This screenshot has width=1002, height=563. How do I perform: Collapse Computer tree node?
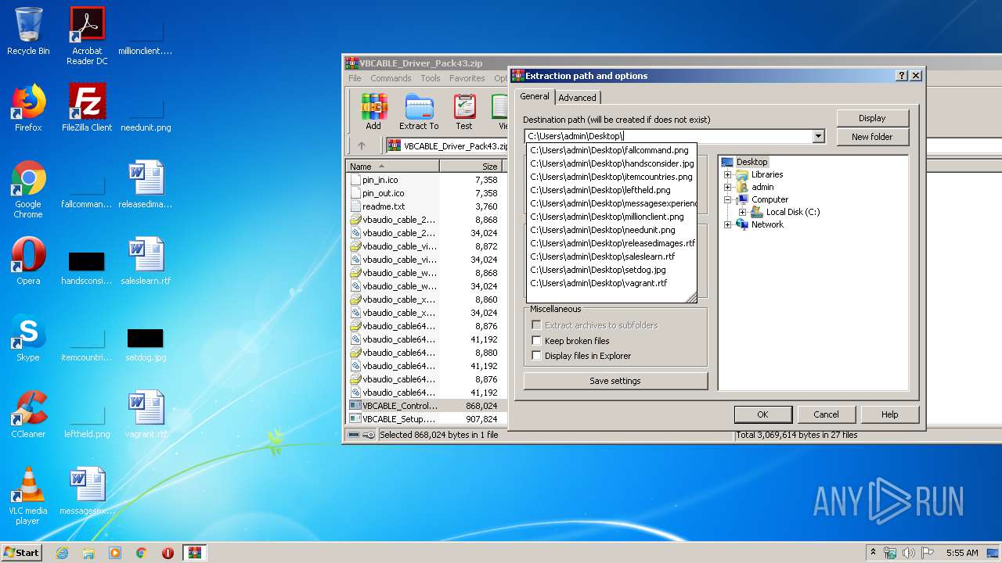point(727,199)
